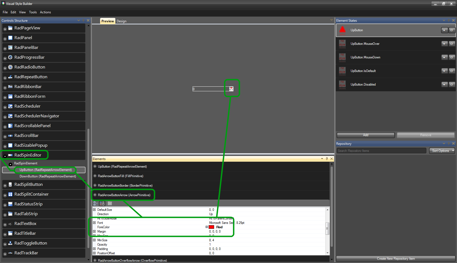Click the RadSchedulerNavigator control icon
The width and height of the screenshot is (457, 263).
point(10,116)
